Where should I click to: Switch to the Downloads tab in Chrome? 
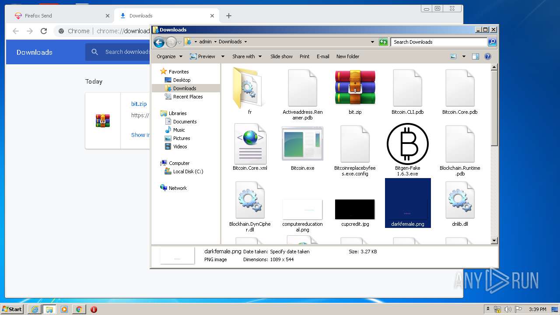coord(167,16)
